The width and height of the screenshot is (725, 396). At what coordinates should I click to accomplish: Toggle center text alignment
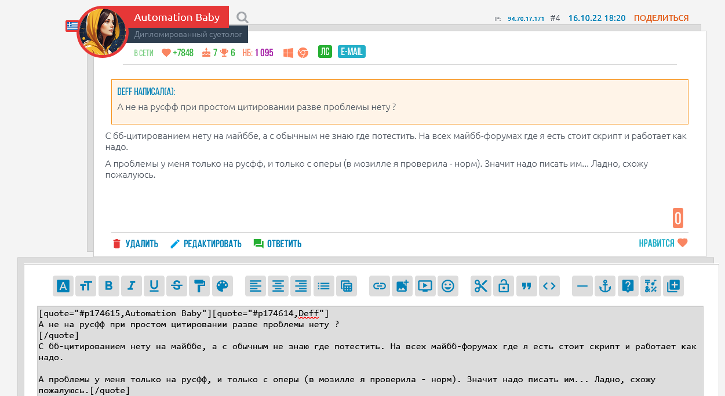point(278,285)
